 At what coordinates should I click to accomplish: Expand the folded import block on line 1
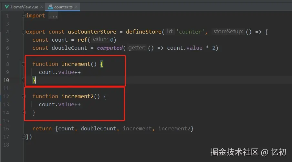click(23, 16)
